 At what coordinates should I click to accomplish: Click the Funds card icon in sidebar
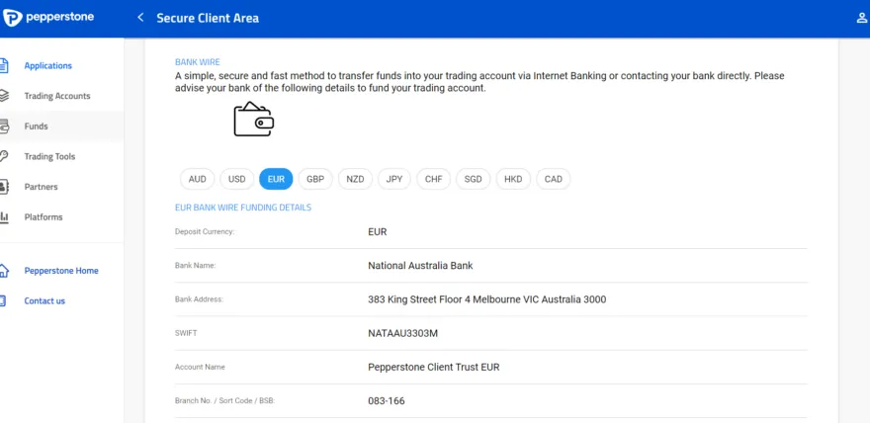[x=4, y=127]
